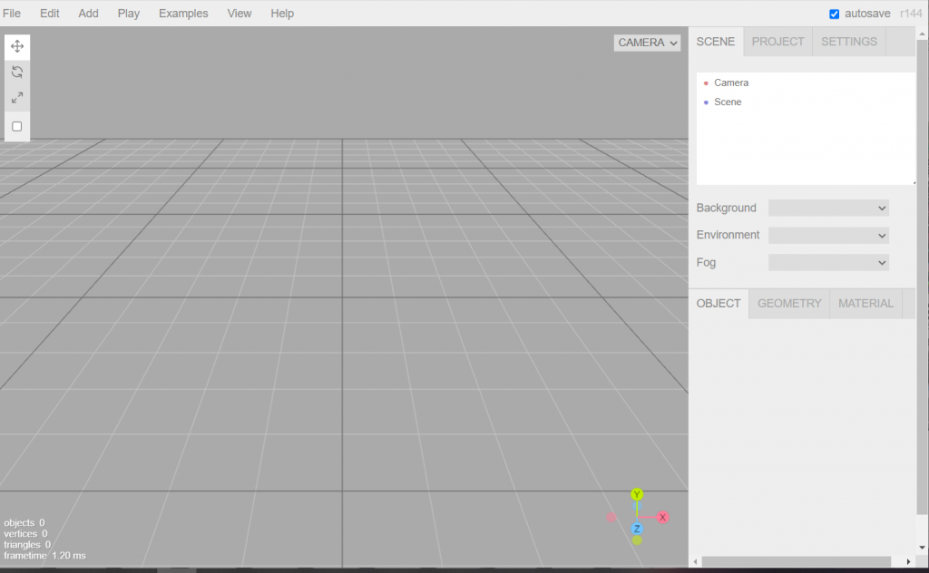Click the Y axis on view gizmo

click(637, 494)
